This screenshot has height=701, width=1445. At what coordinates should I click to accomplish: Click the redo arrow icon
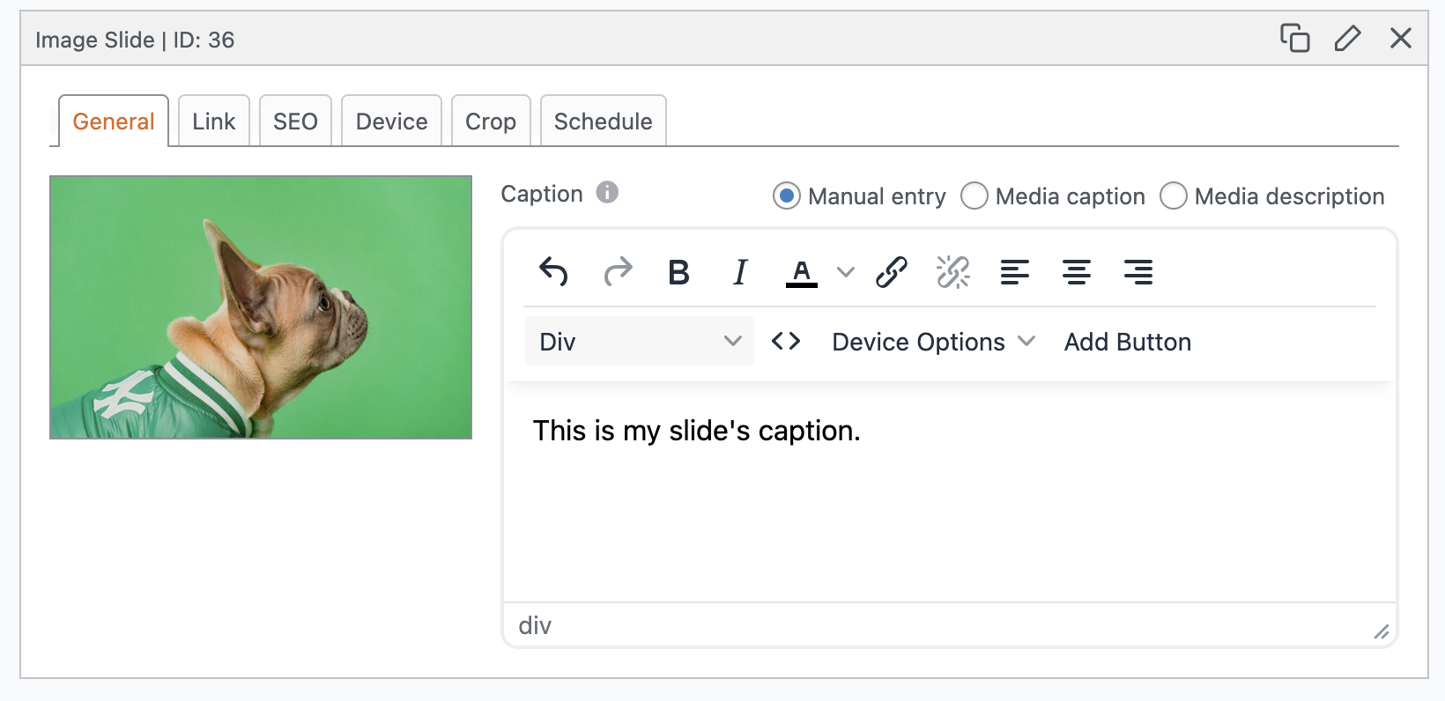click(618, 272)
